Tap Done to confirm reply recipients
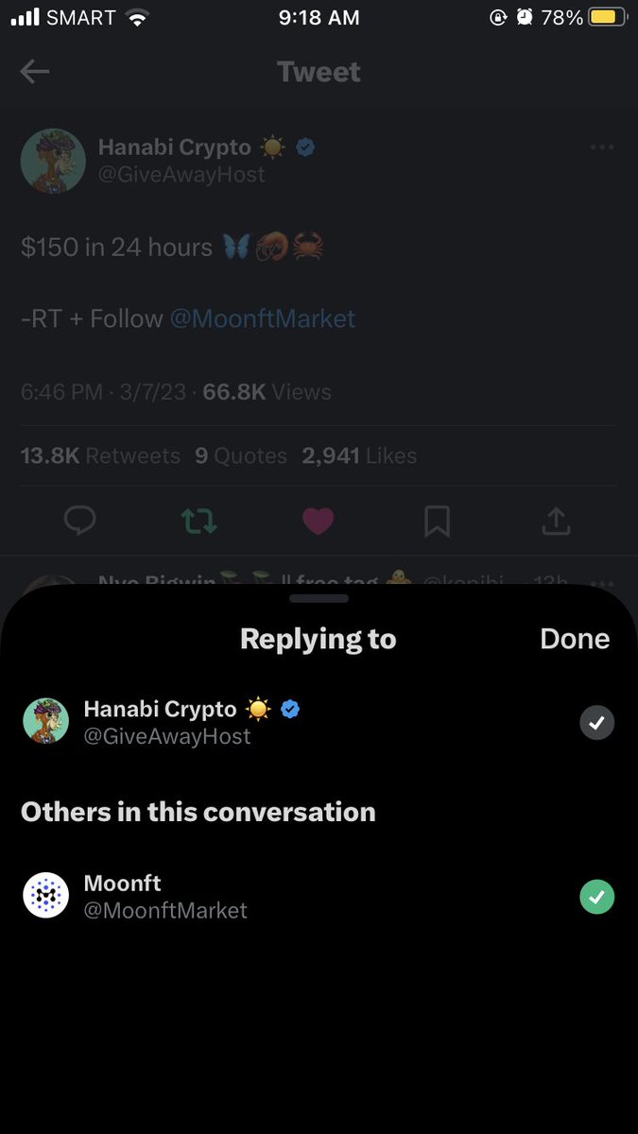The image size is (638, 1134). coord(575,639)
